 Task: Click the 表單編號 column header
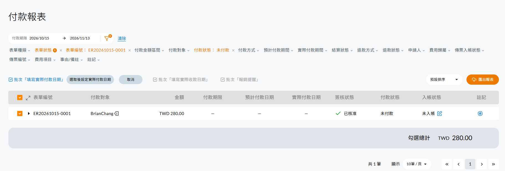coord(43,97)
